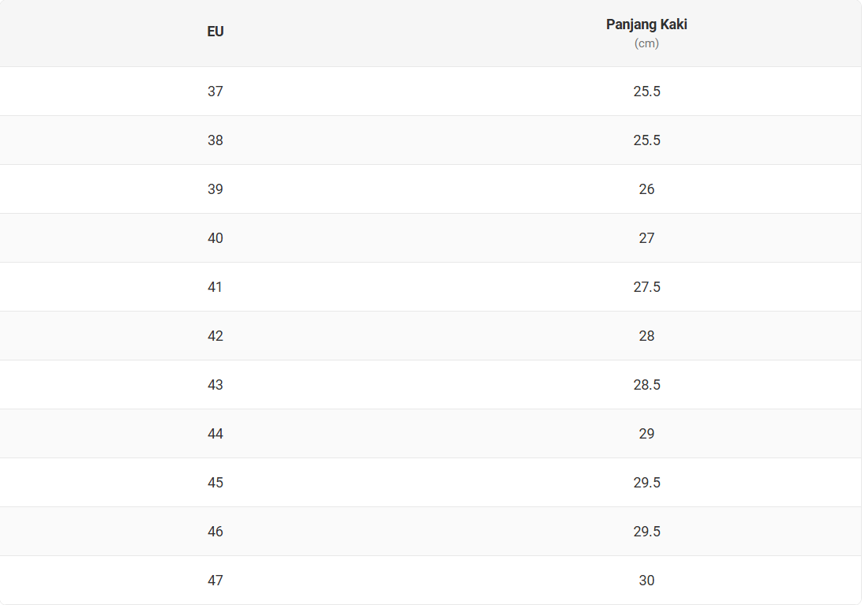Select EU size 43 cell

coord(215,385)
